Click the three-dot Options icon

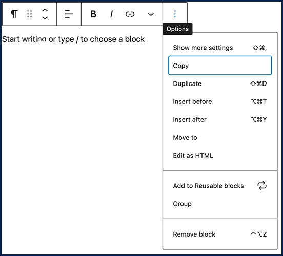click(x=175, y=14)
